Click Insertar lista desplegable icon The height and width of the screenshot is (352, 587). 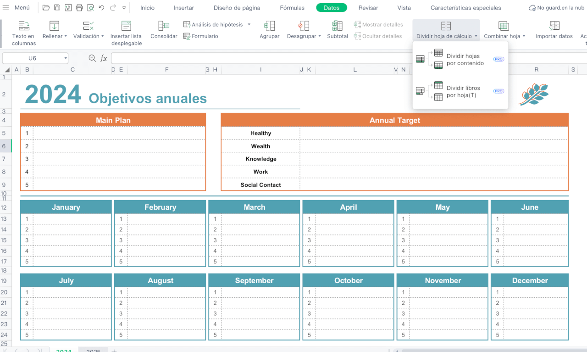click(x=126, y=26)
